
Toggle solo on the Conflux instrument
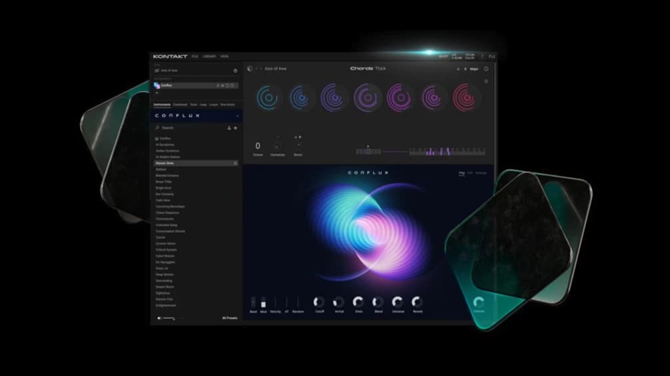click(217, 86)
